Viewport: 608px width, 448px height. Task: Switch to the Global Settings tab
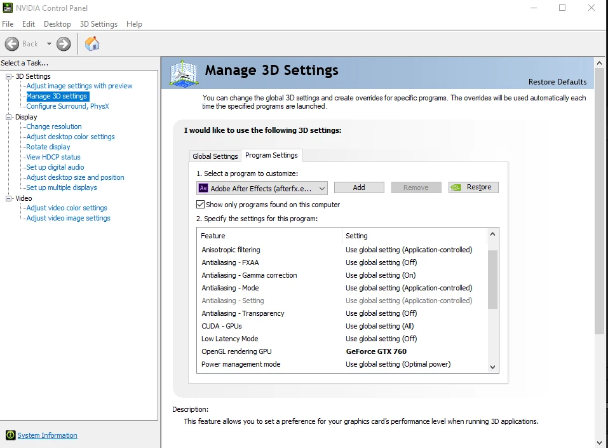[215, 156]
